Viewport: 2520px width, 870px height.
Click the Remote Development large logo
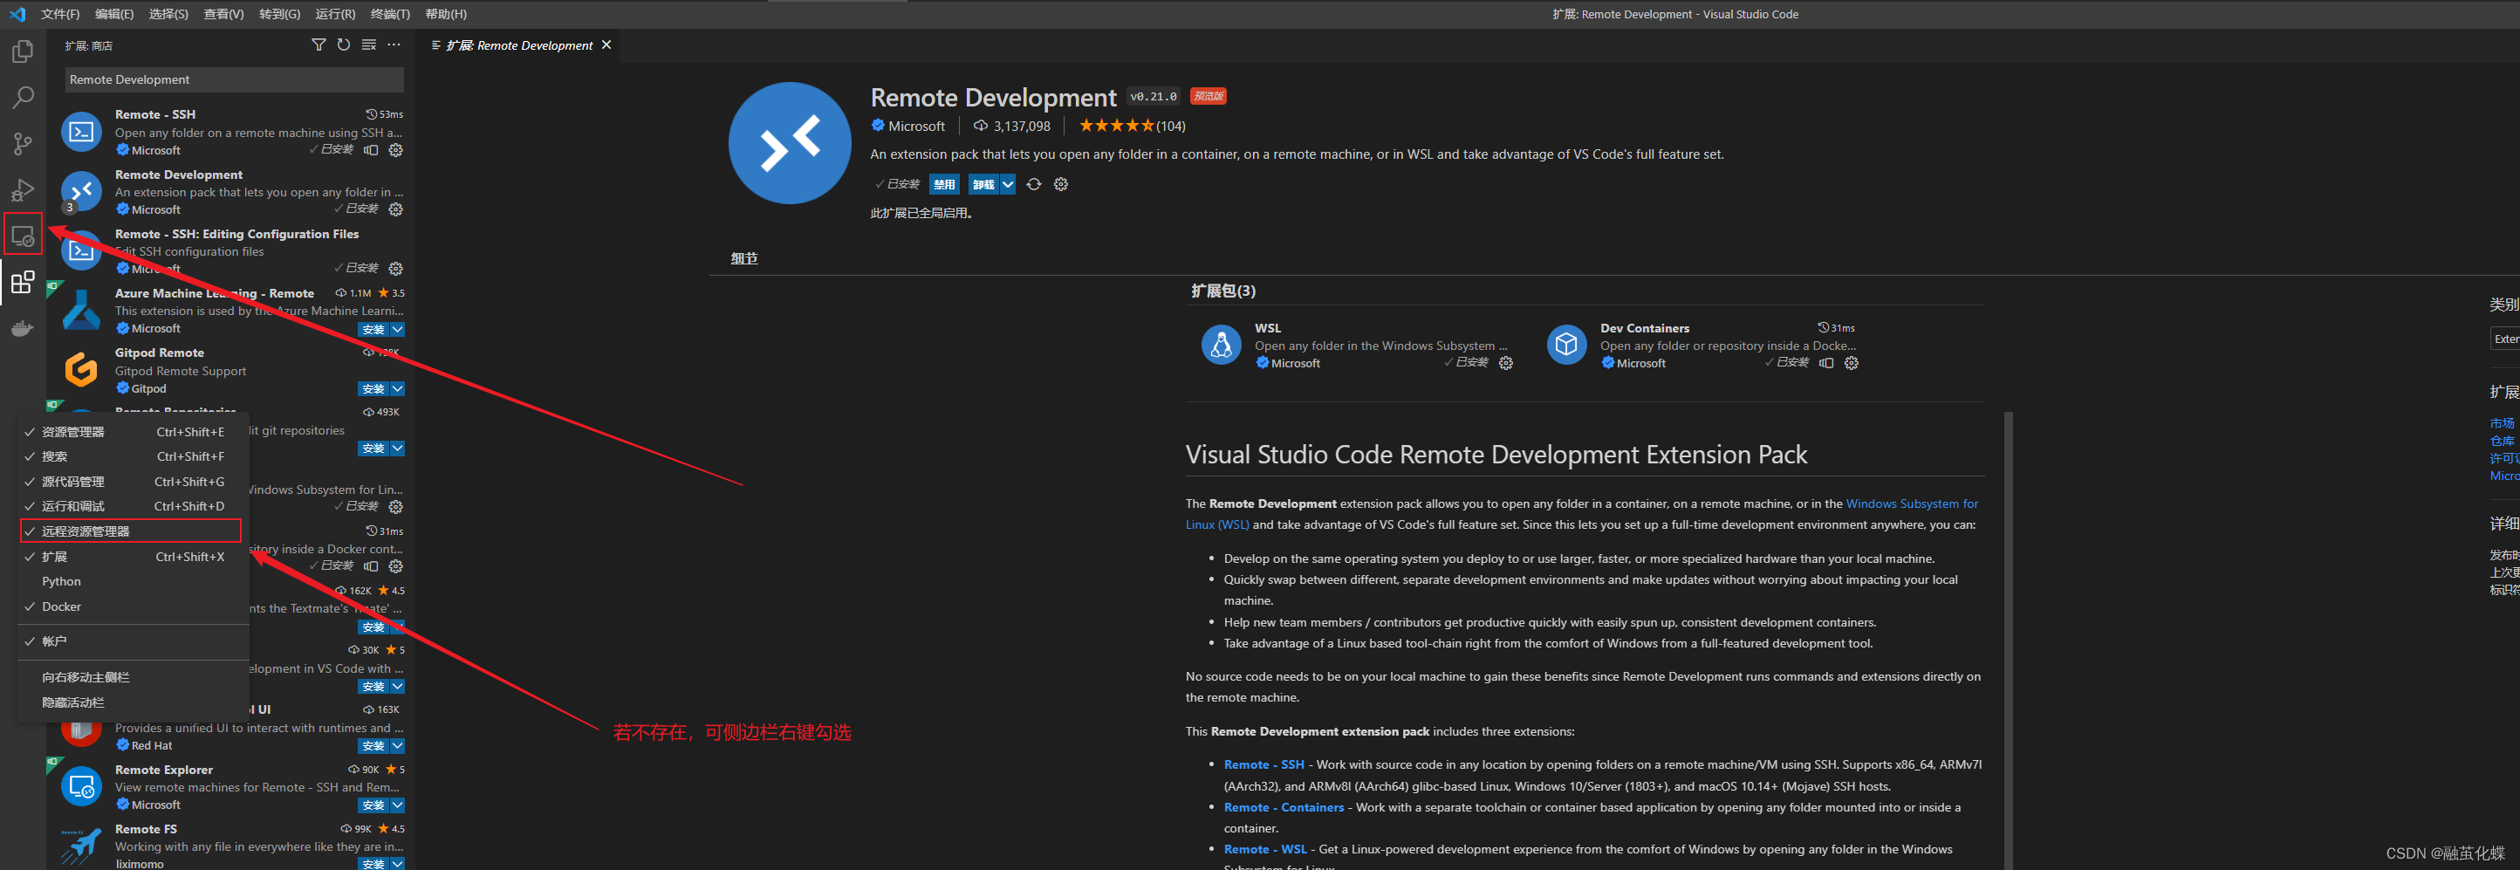790,143
